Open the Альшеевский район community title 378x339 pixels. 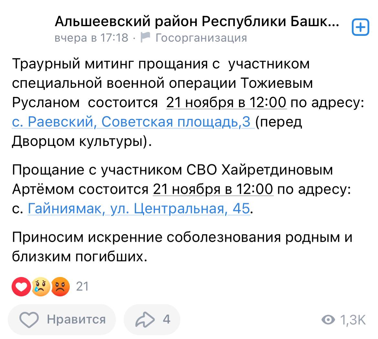[x=197, y=21]
